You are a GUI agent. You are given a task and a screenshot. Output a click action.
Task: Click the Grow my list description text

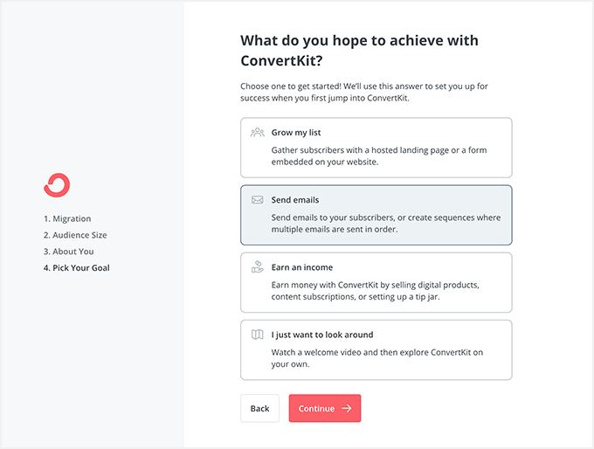click(379, 155)
